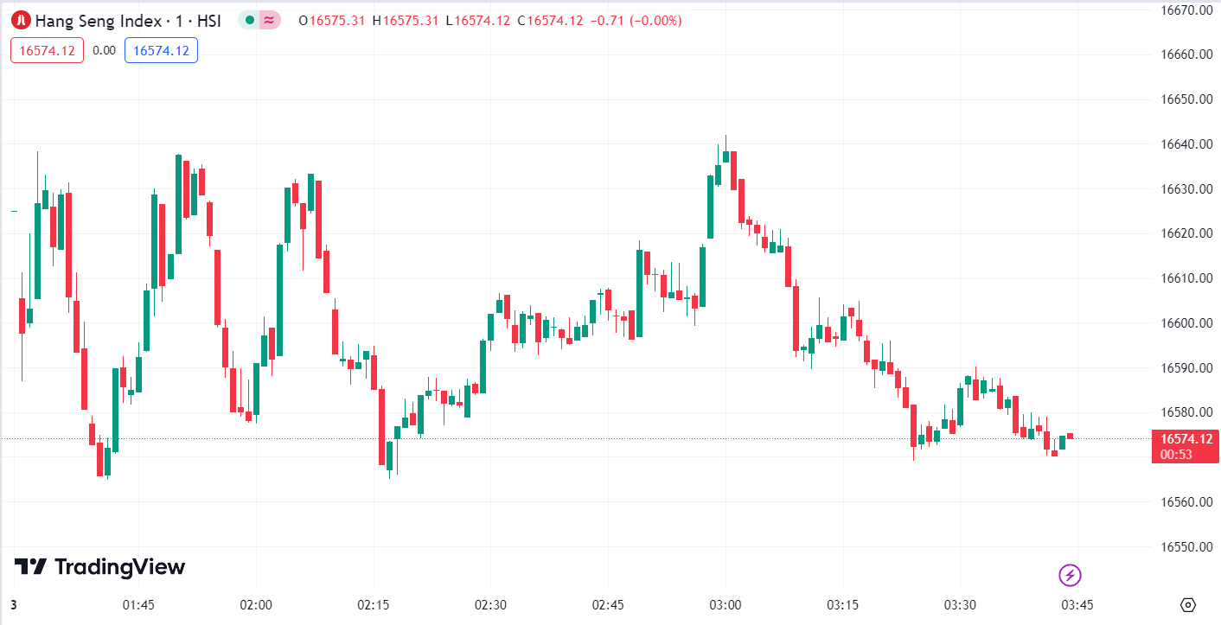This screenshot has height=625, width=1221.
Task: Click the Hang Seng Index symbol title
Action: (127, 21)
